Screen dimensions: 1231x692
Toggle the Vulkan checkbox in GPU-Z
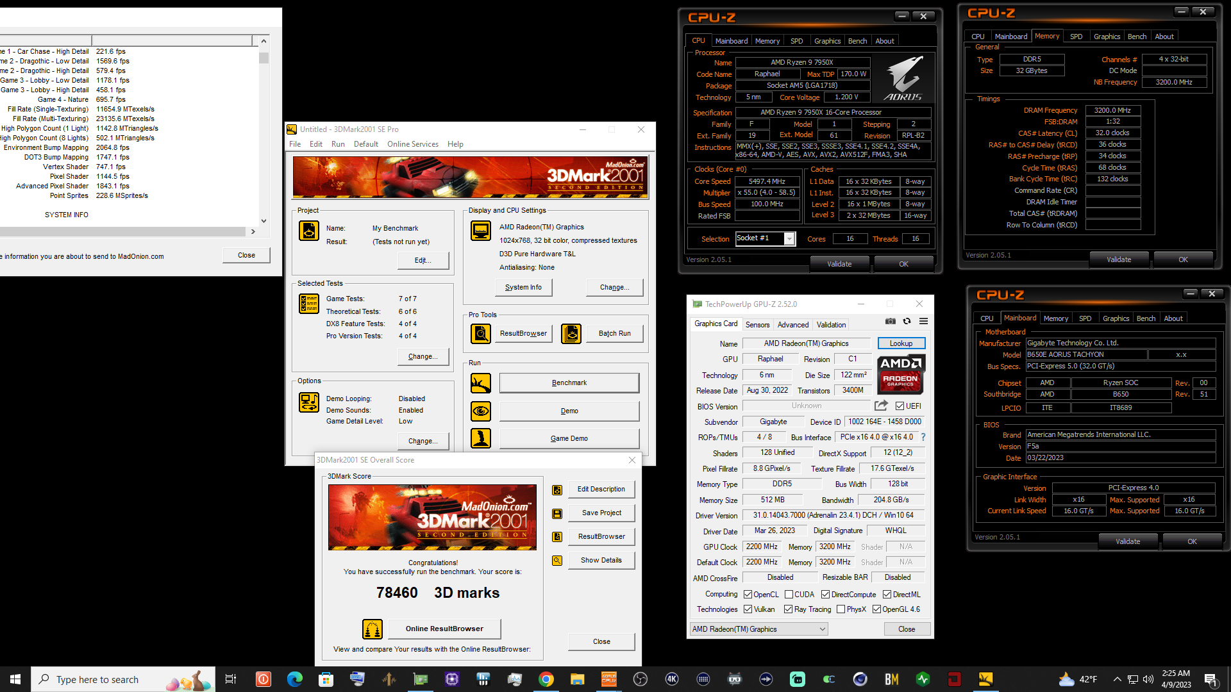point(748,609)
